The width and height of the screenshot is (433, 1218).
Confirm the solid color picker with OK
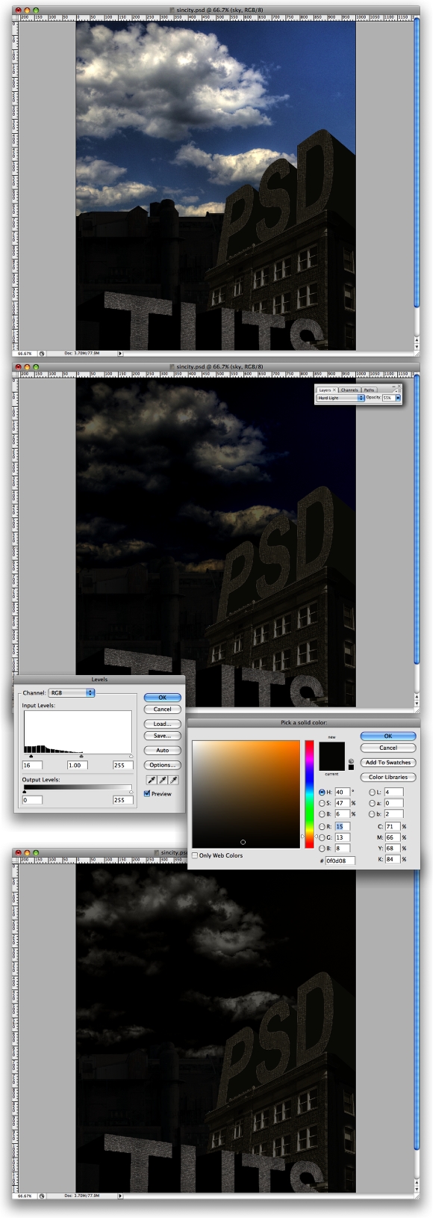[387, 736]
